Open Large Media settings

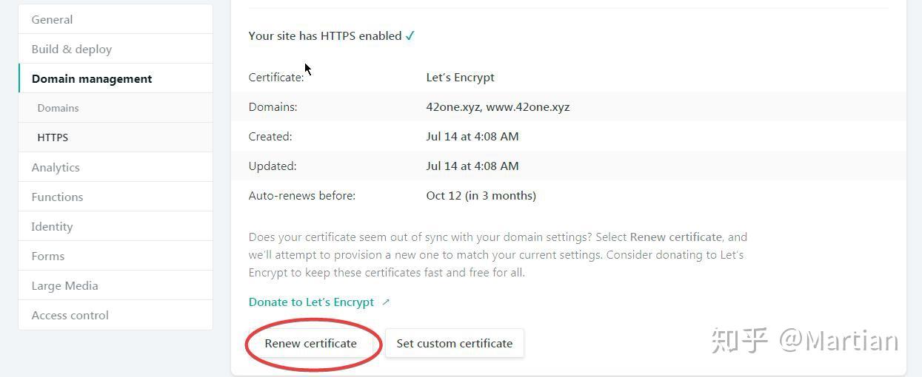tap(64, 285)
